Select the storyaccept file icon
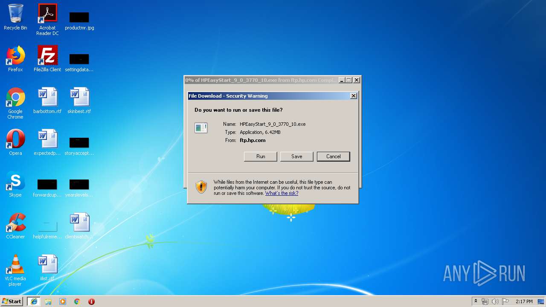 [x=79, y=146]
